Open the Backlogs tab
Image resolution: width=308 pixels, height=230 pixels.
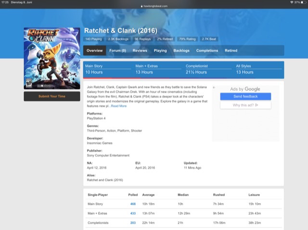[181, 50]
